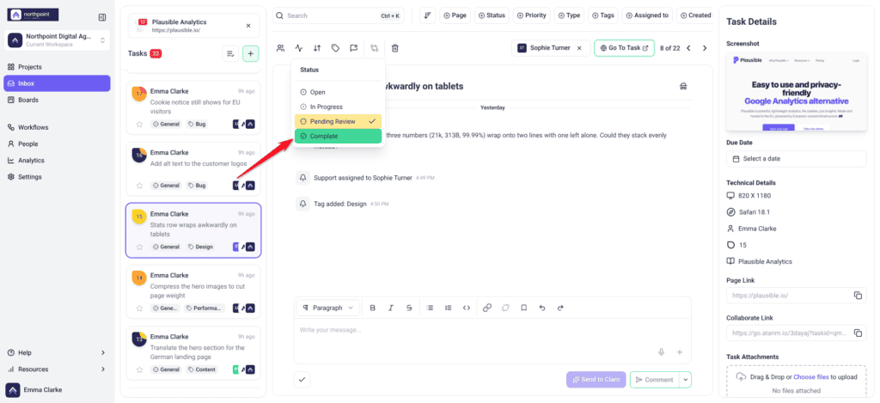Click Go To Task button
The image size is (880, 403).
[x=624, y=48]
